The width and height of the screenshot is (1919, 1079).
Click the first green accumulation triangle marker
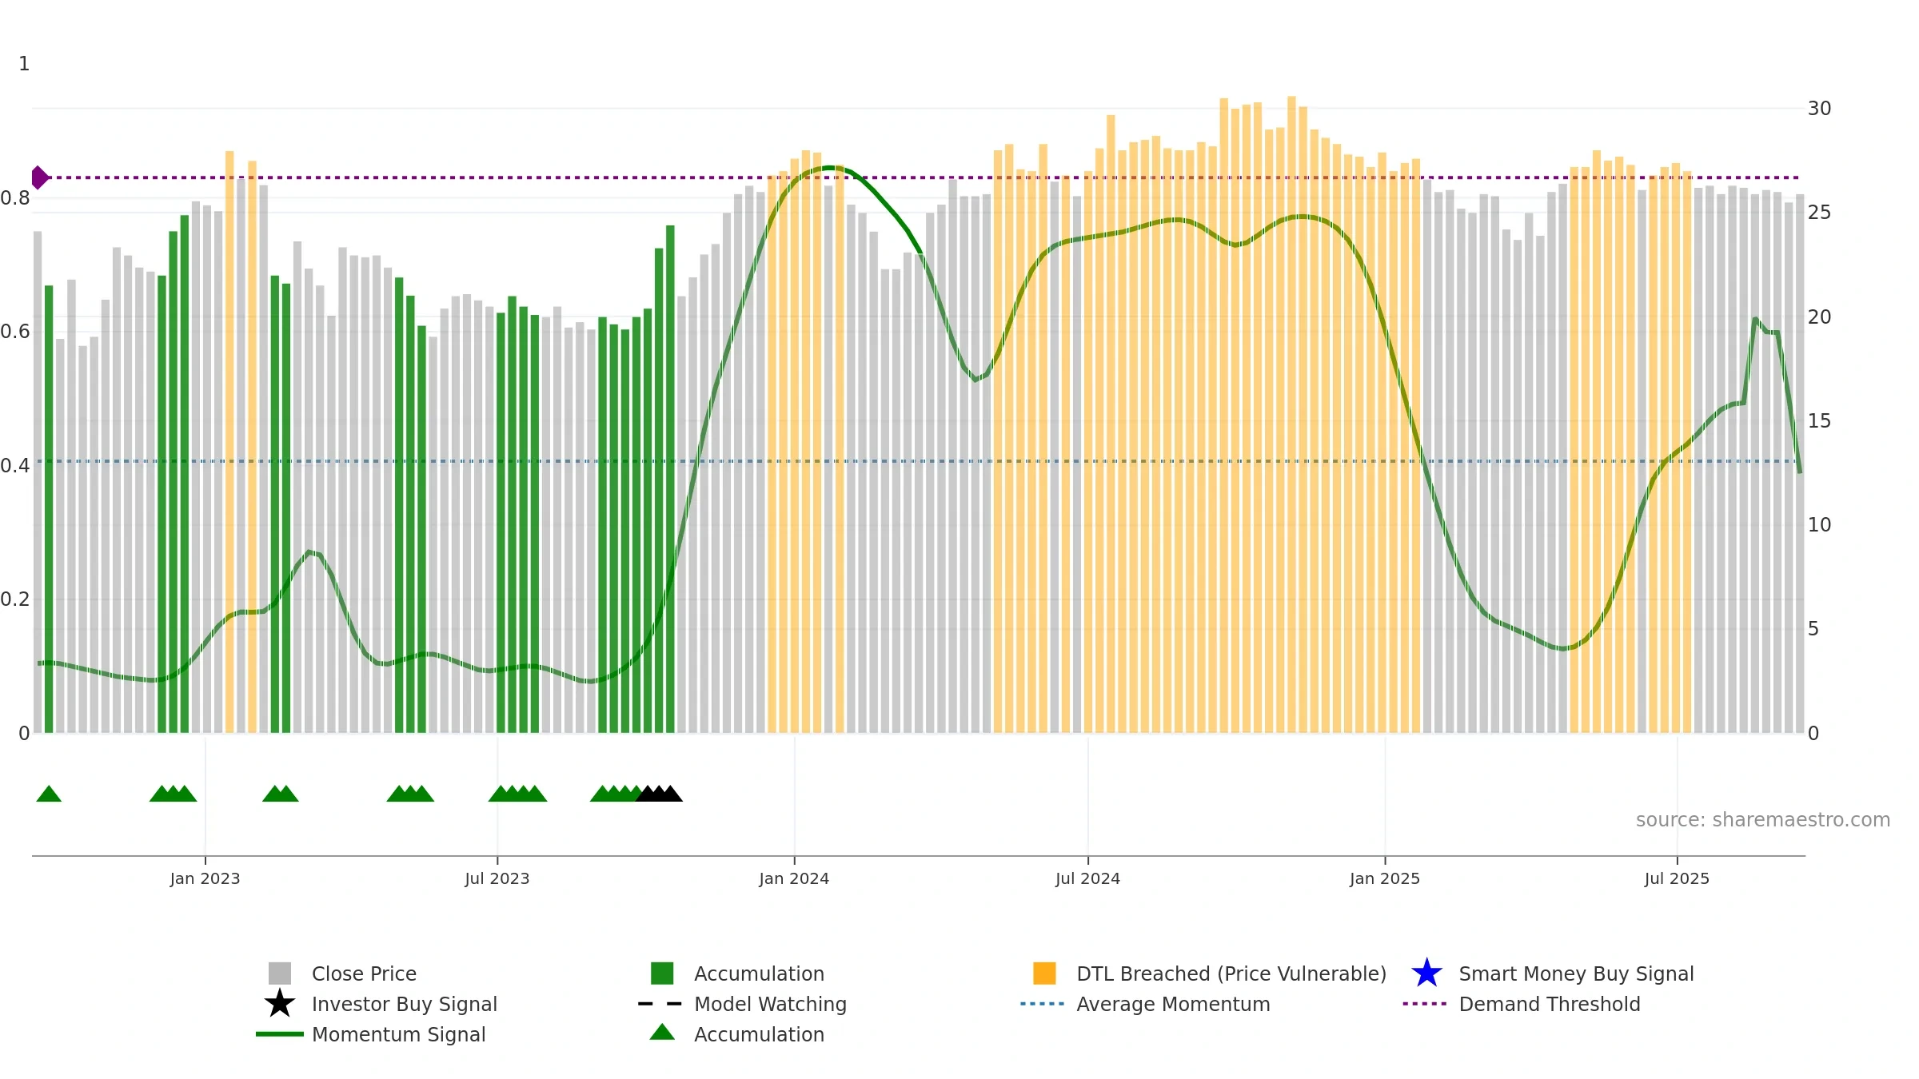pyautogui.click(x=49, y=794)
